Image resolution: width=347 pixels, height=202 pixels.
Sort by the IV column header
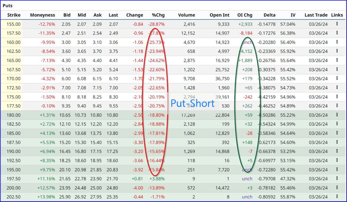click(x=293, y=15)
